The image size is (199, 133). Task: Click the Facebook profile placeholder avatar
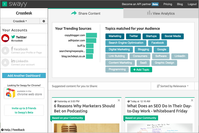tap(6, 51)
